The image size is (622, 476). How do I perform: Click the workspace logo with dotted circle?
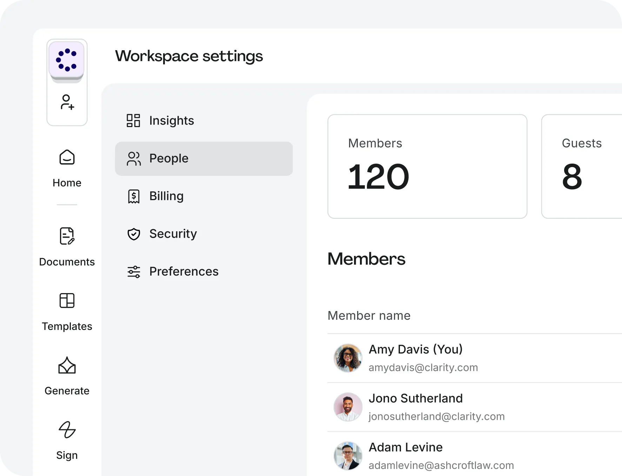[x=67, y=59]
